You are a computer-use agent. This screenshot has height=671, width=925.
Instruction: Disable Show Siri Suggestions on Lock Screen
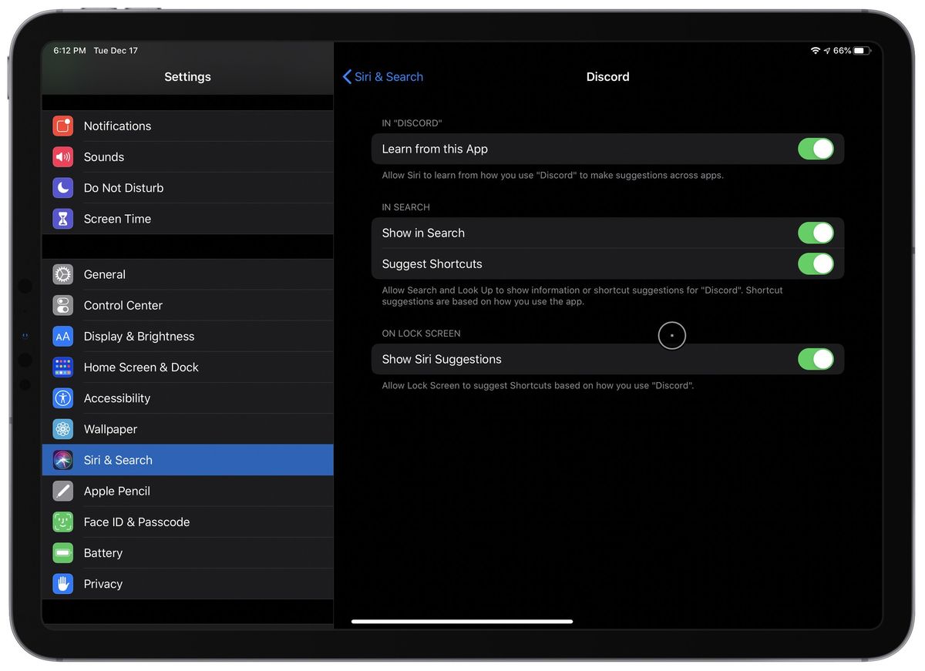816,358
